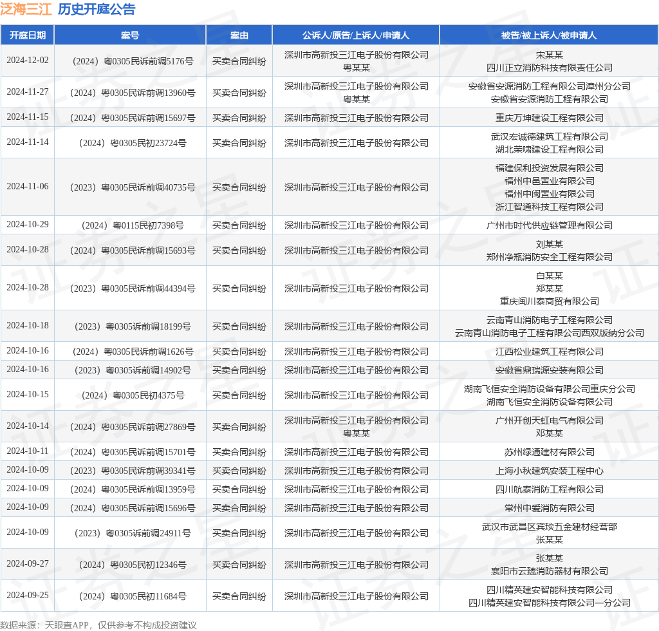Click 安徽省安源消防工程有限公司漳州分公司

coord(550,86)
